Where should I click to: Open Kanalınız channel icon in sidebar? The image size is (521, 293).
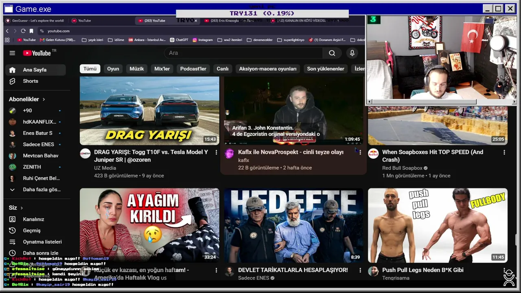pyautogui.click(x=12, y=219)
